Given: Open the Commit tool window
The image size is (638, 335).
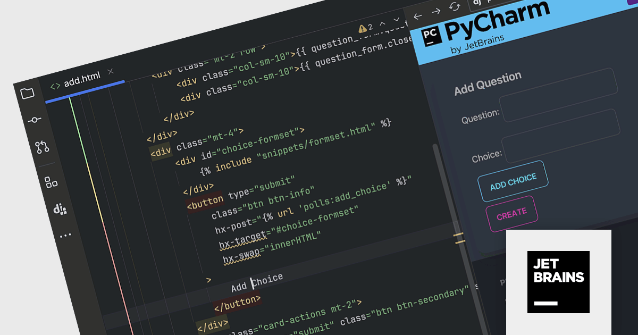Looking at the screenshot, I should (34, 120).
